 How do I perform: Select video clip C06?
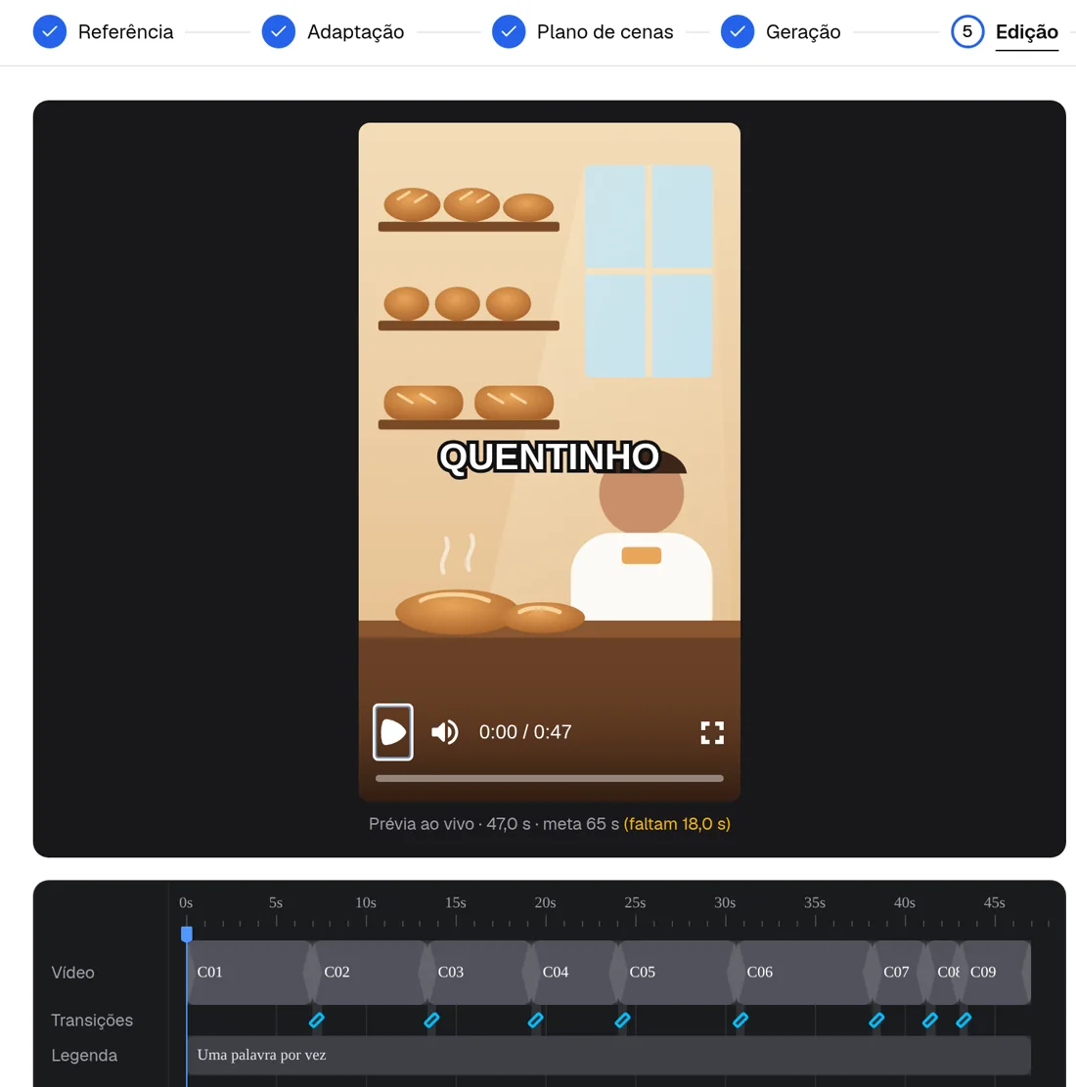tap(804, 972)
